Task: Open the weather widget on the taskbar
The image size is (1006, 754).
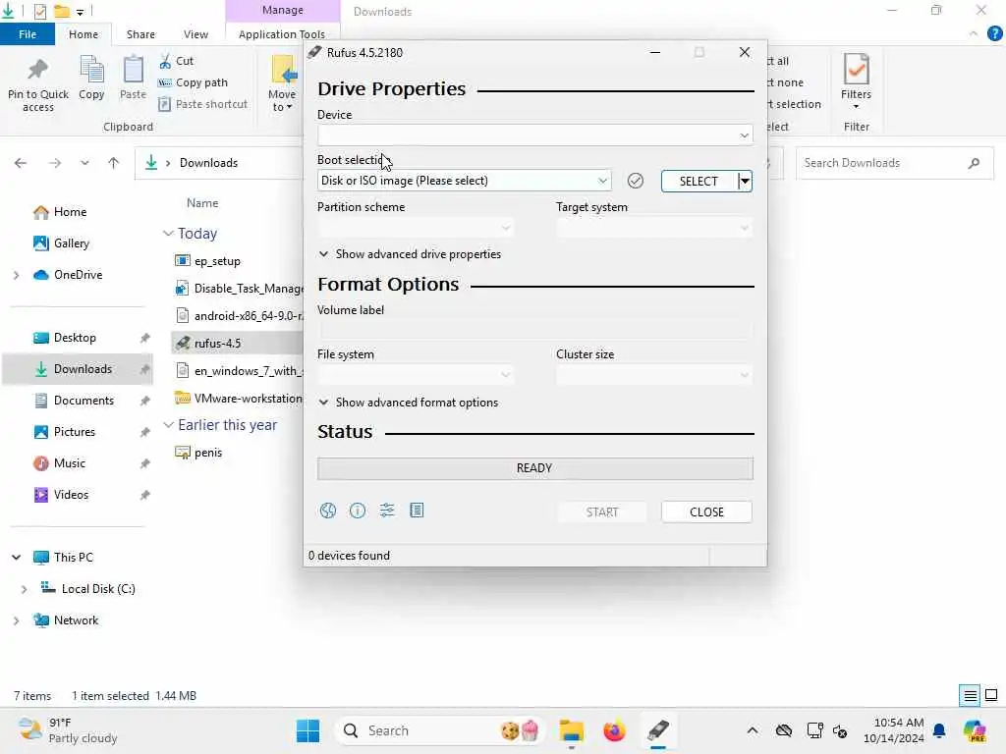Action: tap(68, 730)
